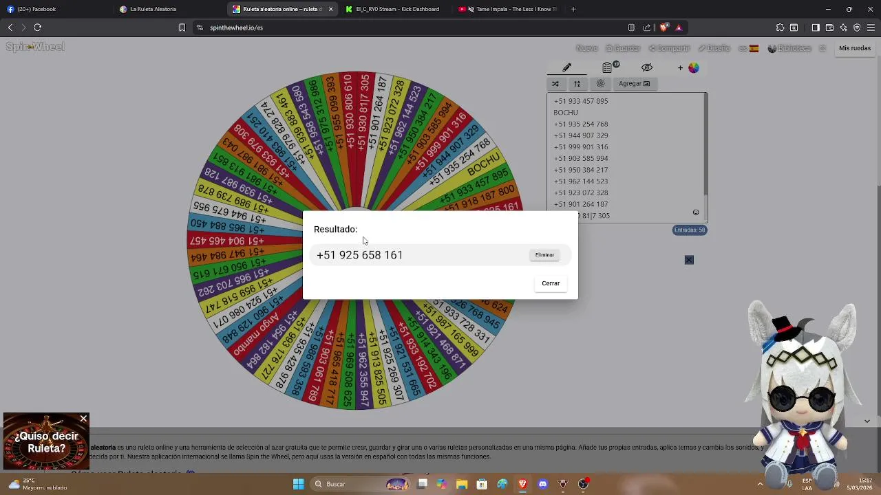Viewport: 881px width, 495px height.
Task: Click entry +51 923 072 328 in list
Action: (581, 193)
